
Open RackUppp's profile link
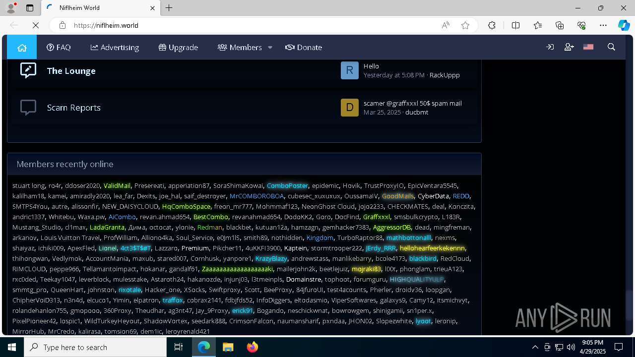tap(444, 75)
